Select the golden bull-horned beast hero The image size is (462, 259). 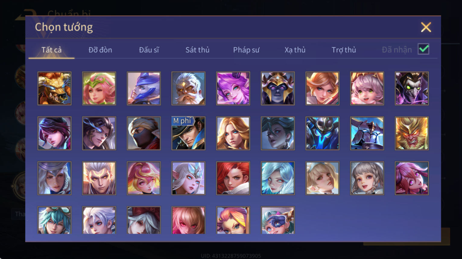pos(55,88)
